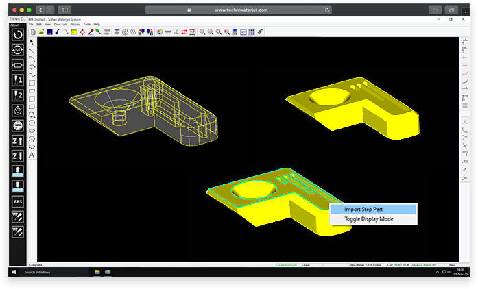Click the horizontal cylinder sidebar icon
478x289 pixels.
tap(18, 65)
